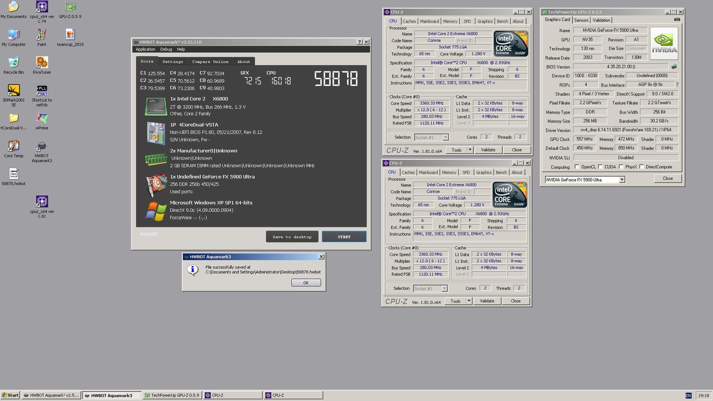Viewport: 713px width, 401px height.
Task: Launch wPrime desktop icon
Action: tap(42, 121)
